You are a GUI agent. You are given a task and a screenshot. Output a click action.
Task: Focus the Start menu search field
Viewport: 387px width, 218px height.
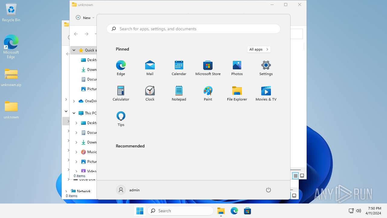coord(193,29)
